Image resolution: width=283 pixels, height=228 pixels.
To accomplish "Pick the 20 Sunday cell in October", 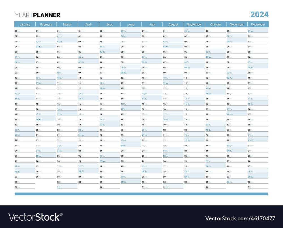I will pyautogui.click(x=215, y=130).
